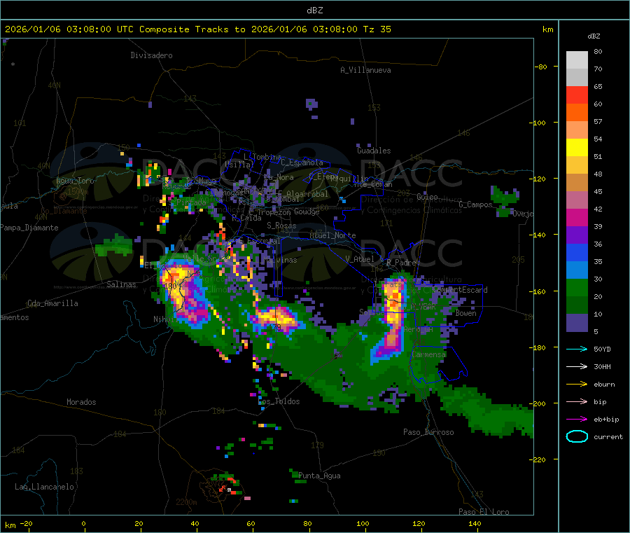
Task: Click the timestamp Composite Tracks header text
Action: [x=197, y=29]
